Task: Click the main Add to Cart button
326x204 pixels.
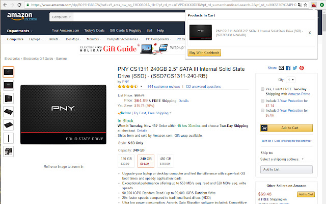Action: pos(286,128)
